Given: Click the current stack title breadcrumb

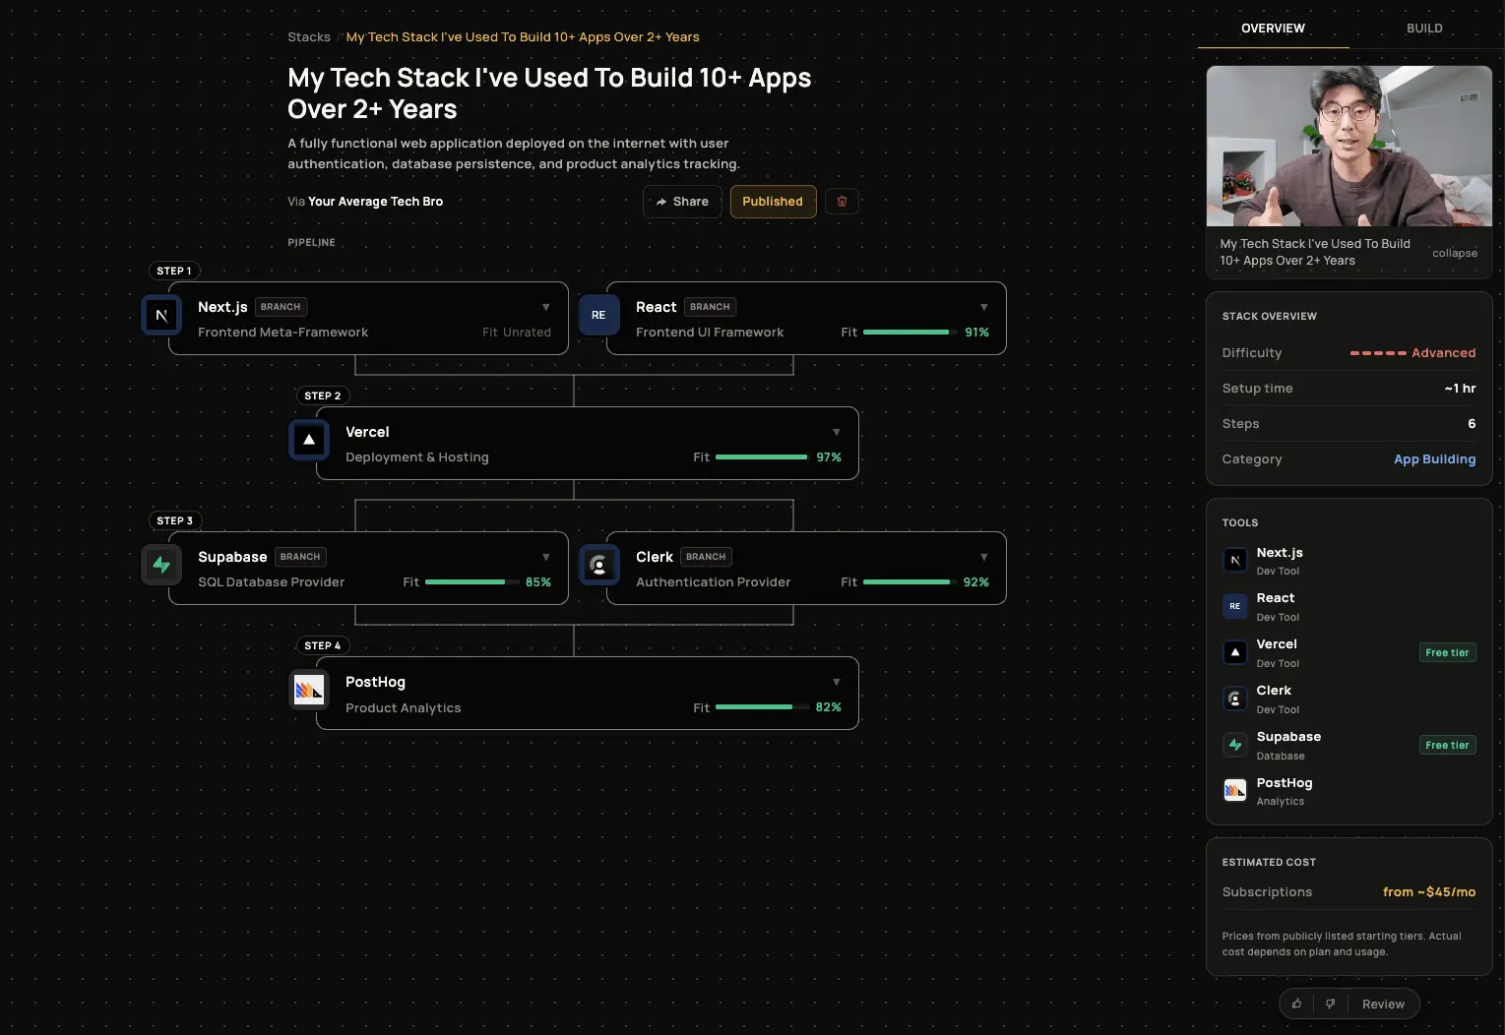Looking at the screenshot, I should coord(523,37).
